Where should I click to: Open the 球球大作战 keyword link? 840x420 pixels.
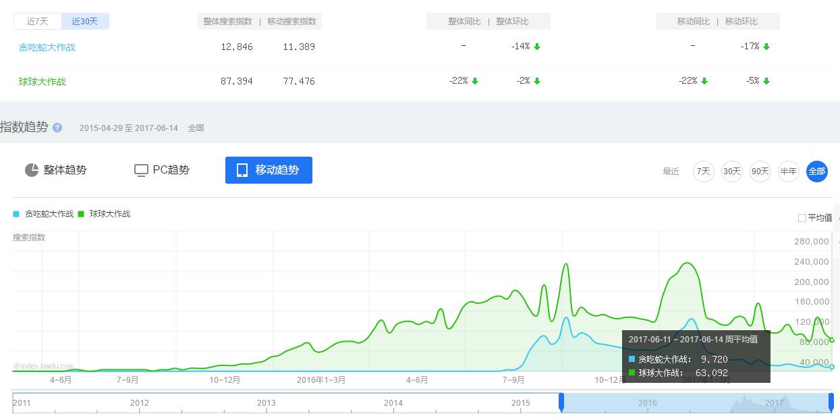pyautogui.click(x=43, y=82)
